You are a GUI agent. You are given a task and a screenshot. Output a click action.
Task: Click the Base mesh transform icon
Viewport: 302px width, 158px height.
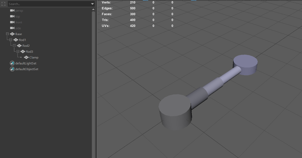click(12, 34)
